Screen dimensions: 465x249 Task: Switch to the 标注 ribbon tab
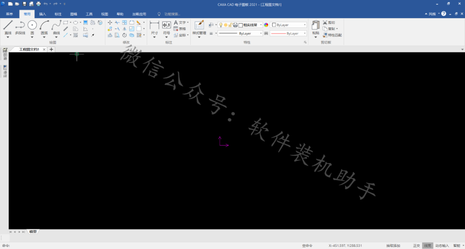58,14
